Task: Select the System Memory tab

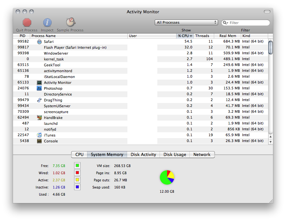Action: (107, 154)
